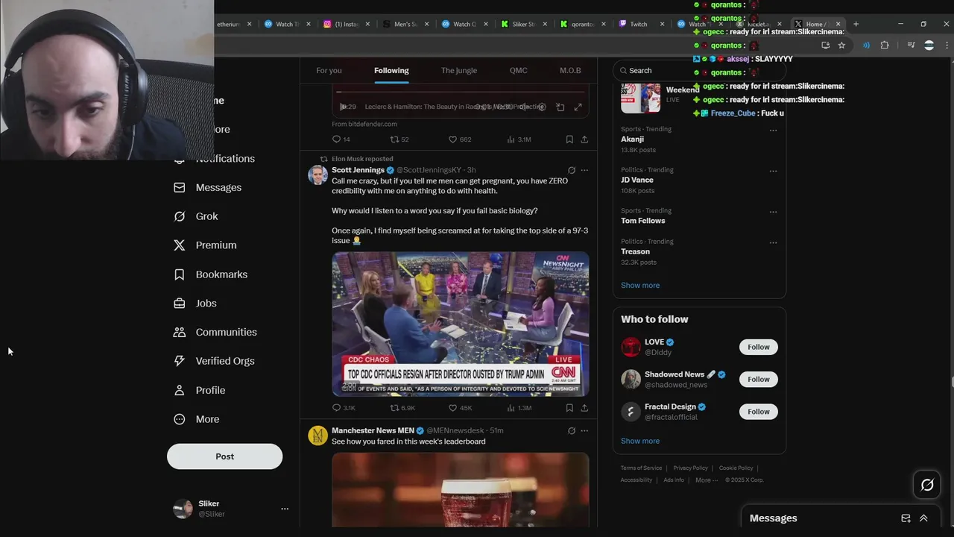Reply to the bitdefender post with 14 comments
The image size is (954, 537).
point(341,139)
